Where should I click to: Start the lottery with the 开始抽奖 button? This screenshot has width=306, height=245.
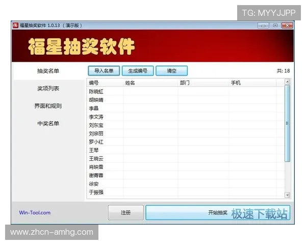point(218,212)
